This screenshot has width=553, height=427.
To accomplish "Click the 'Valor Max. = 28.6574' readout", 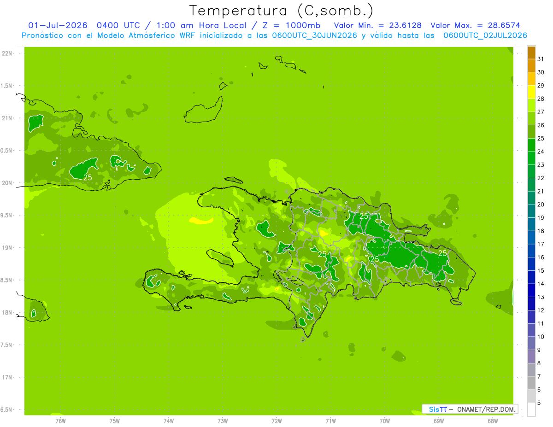I will point(476,25).
